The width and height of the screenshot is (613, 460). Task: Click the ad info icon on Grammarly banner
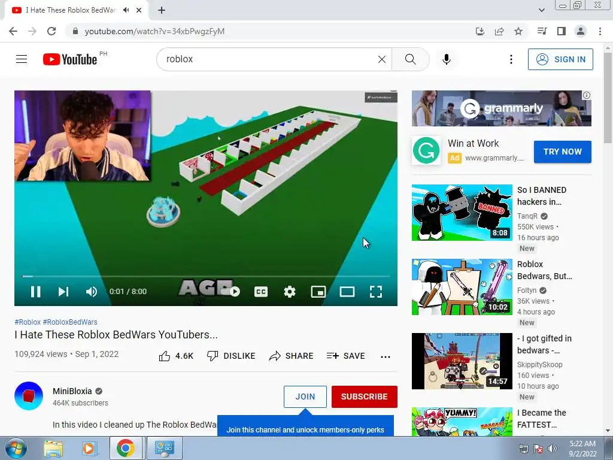[587, 95]
